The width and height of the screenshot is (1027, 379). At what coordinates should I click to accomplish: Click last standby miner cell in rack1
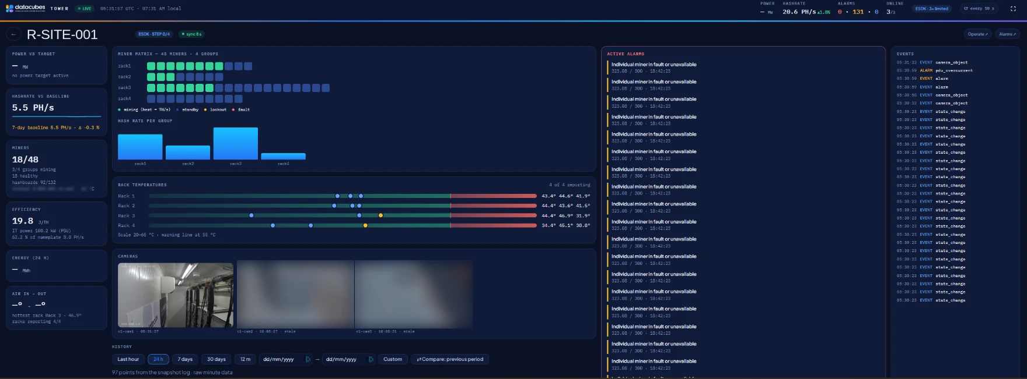point(248,66)
